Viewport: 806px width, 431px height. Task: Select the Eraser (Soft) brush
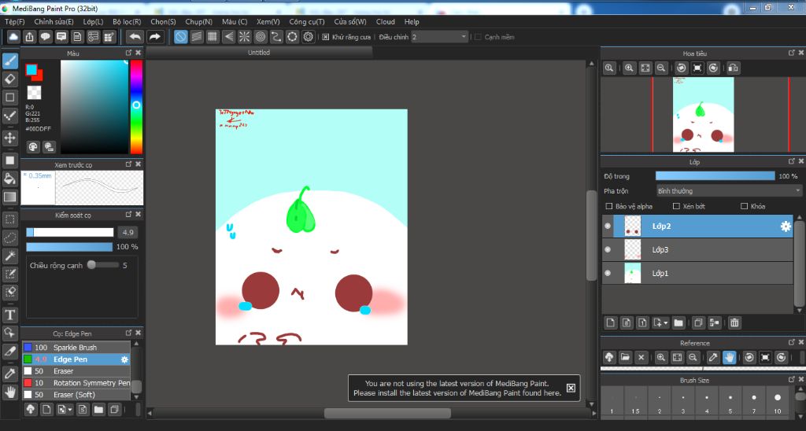[x=76, y=395]
